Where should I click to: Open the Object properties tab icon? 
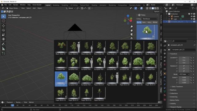click(x=165, y=73)
